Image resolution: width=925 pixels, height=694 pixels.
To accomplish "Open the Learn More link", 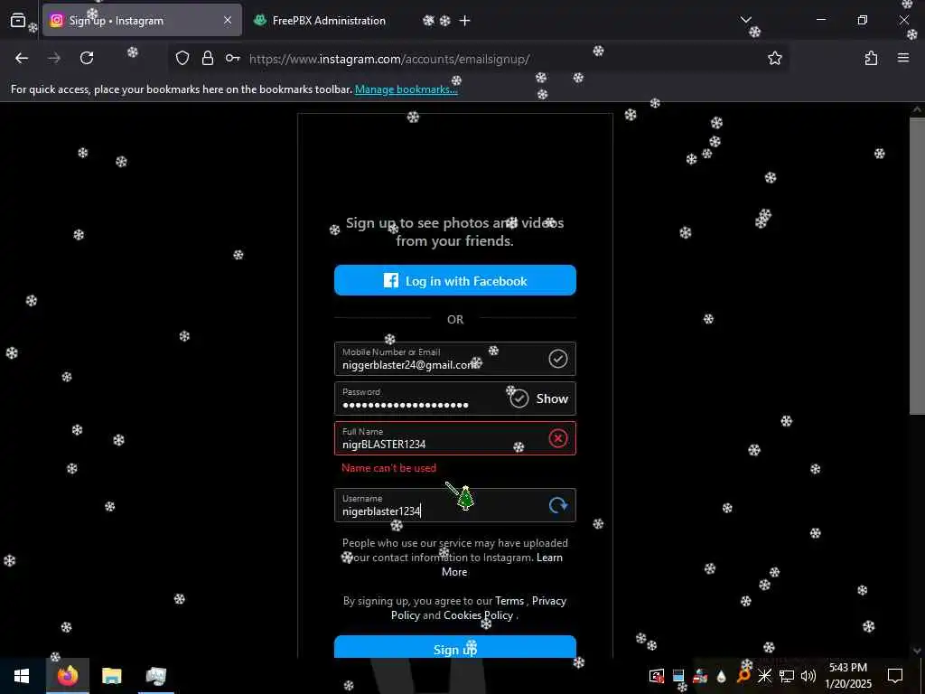I will coord(502,565).
